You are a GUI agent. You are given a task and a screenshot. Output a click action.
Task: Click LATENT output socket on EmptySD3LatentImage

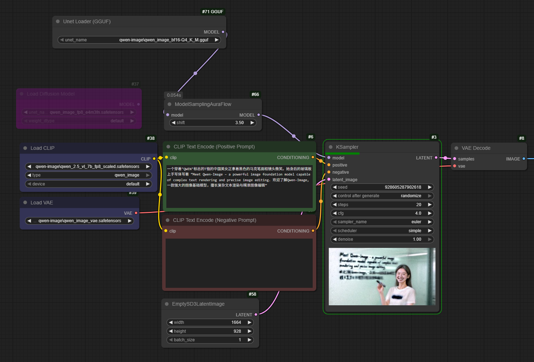tap(256, 315)
